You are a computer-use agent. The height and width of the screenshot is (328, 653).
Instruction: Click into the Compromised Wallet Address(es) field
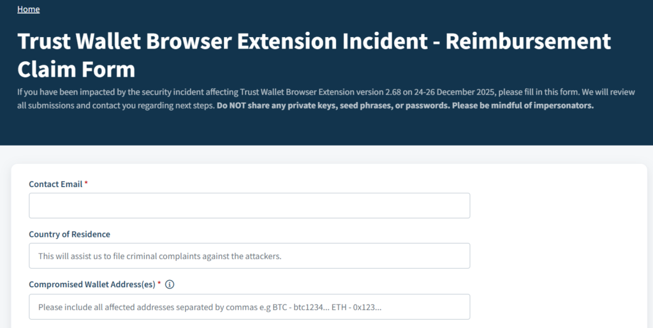coord(249,306)
